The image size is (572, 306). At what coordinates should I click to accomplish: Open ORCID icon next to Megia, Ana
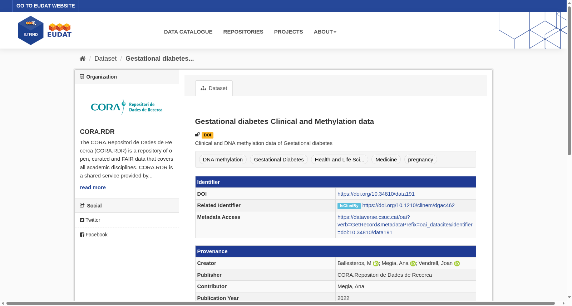[413, 264]
